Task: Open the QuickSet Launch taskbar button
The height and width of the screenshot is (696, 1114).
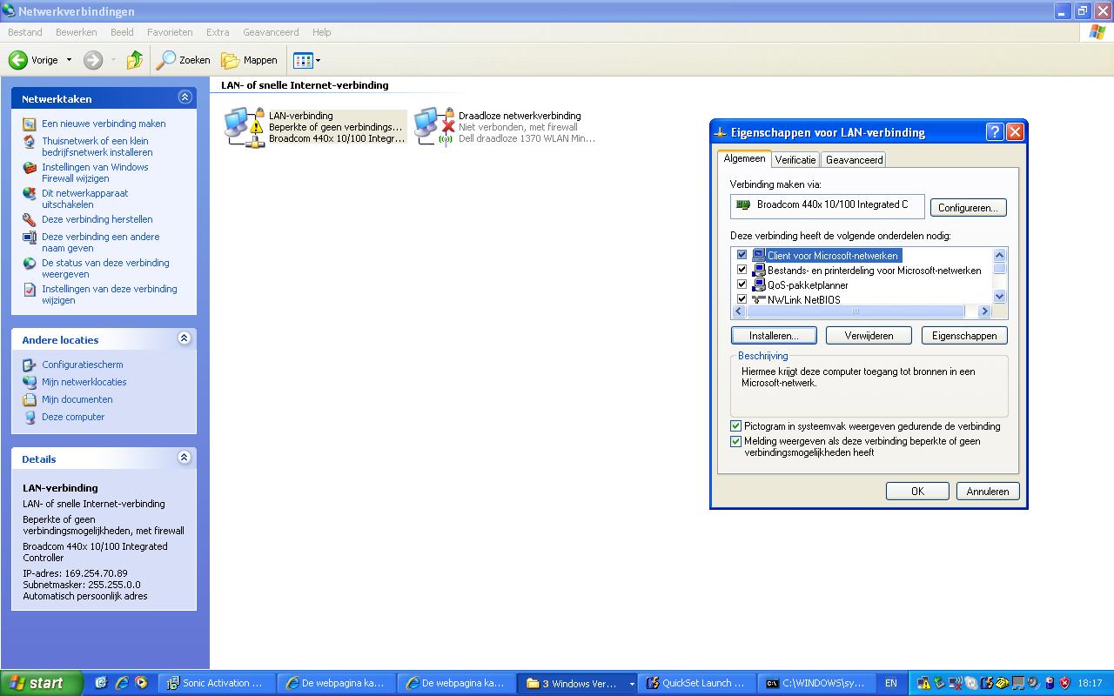Action: [x=696, y=683]
